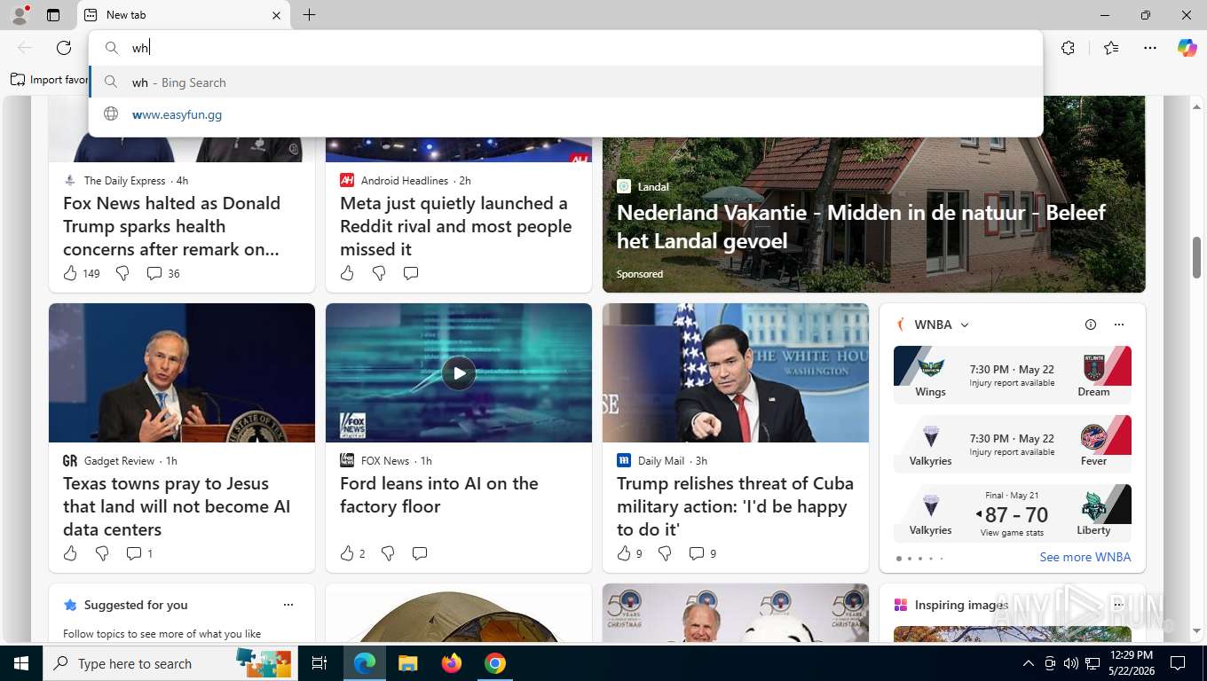The height and width of the screenshot is (681, 1207).
Task: Open the Fox News halted headline
Action: 172,226
